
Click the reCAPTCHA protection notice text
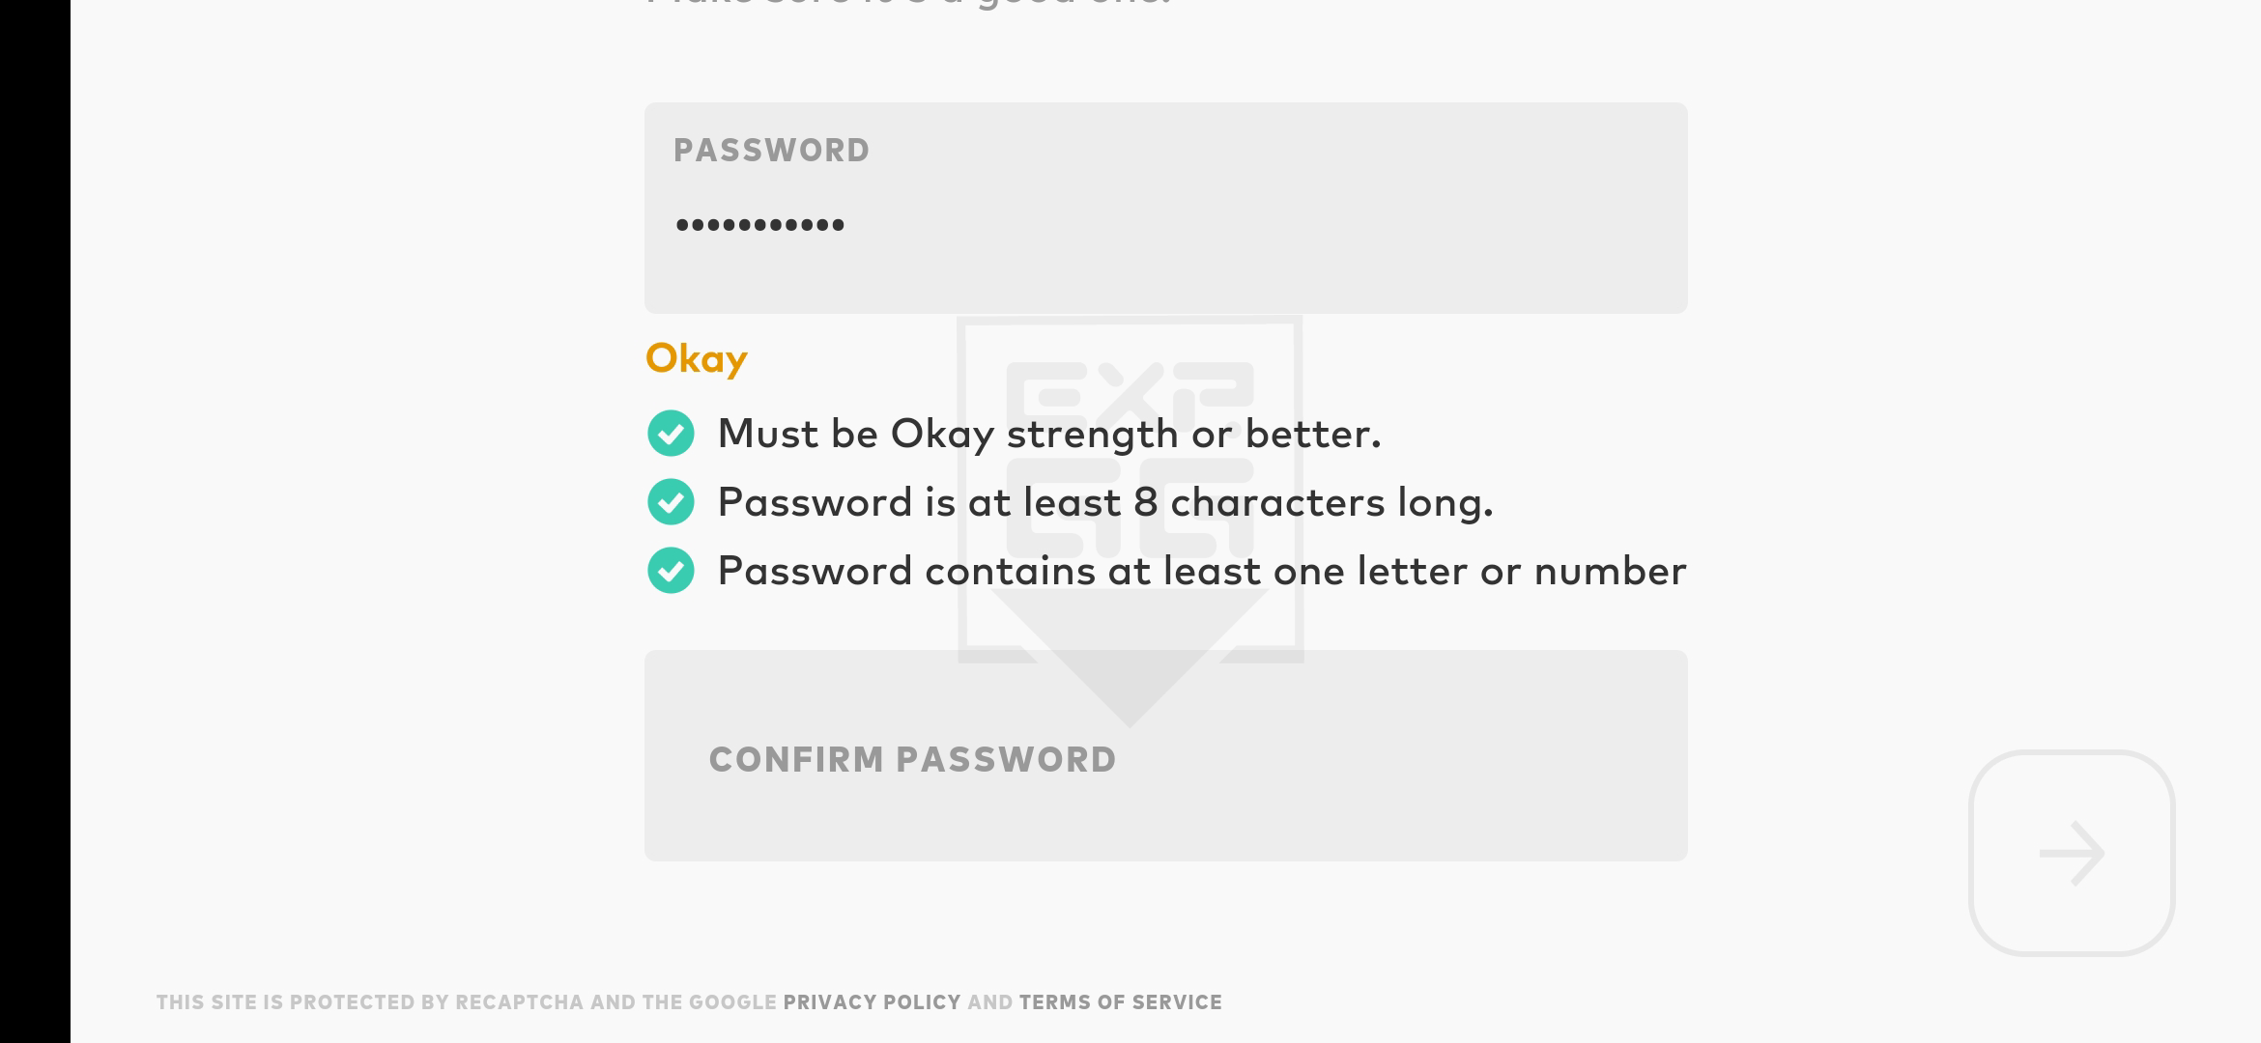[466, 1002]
